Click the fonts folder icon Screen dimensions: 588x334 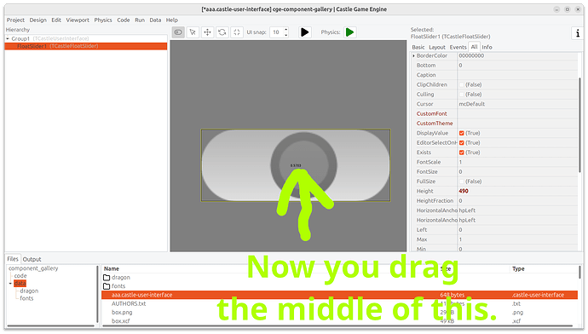click(107, 286)
